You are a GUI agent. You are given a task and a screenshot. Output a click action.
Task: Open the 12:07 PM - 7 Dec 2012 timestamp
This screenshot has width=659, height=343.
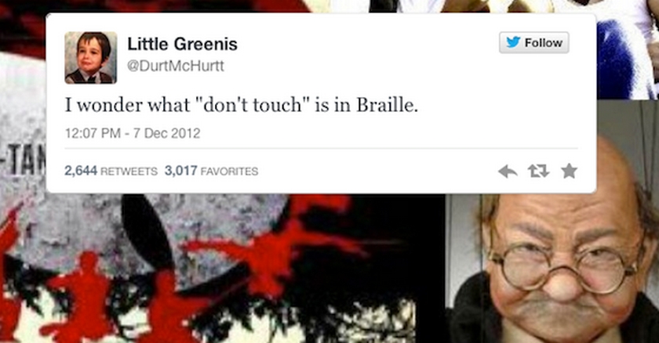133,133
